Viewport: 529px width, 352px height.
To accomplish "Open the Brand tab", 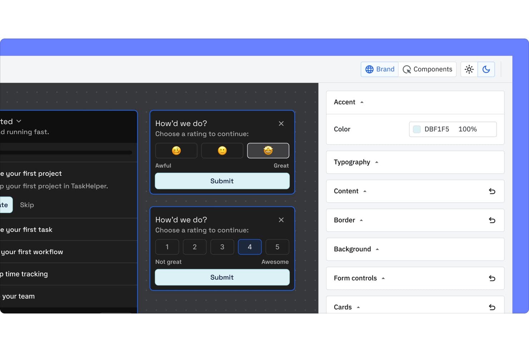I will pos(380,69).
